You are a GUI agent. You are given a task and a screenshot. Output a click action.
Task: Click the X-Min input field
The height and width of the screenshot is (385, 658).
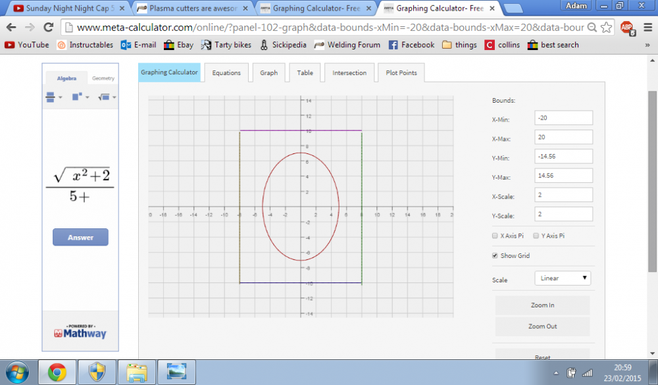coord(563,118)
